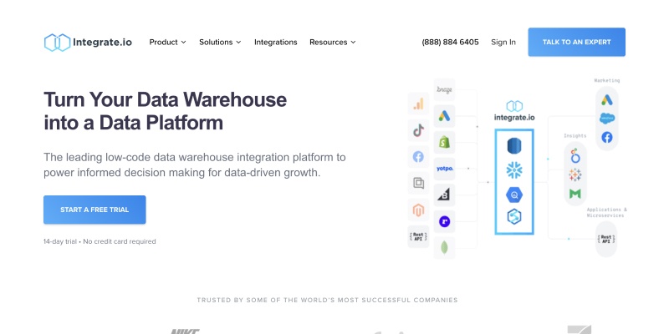Click the Applications & Microservices label

point(607,213)
